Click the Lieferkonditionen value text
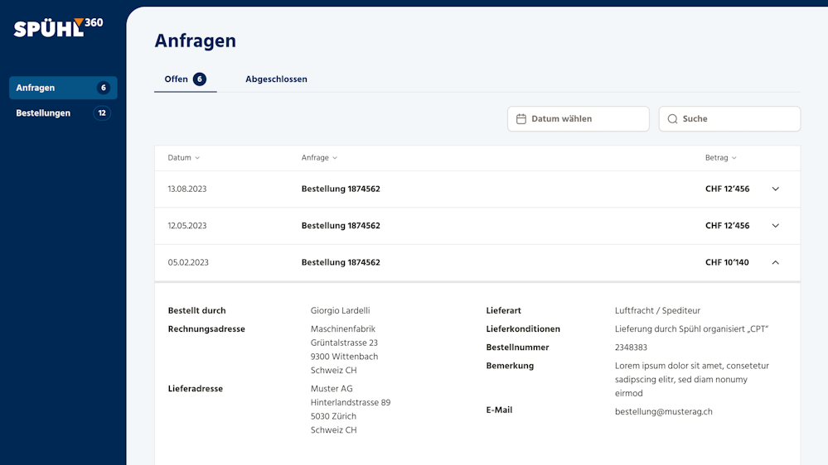This screenshot has width=828, height=465. (691, 329)
